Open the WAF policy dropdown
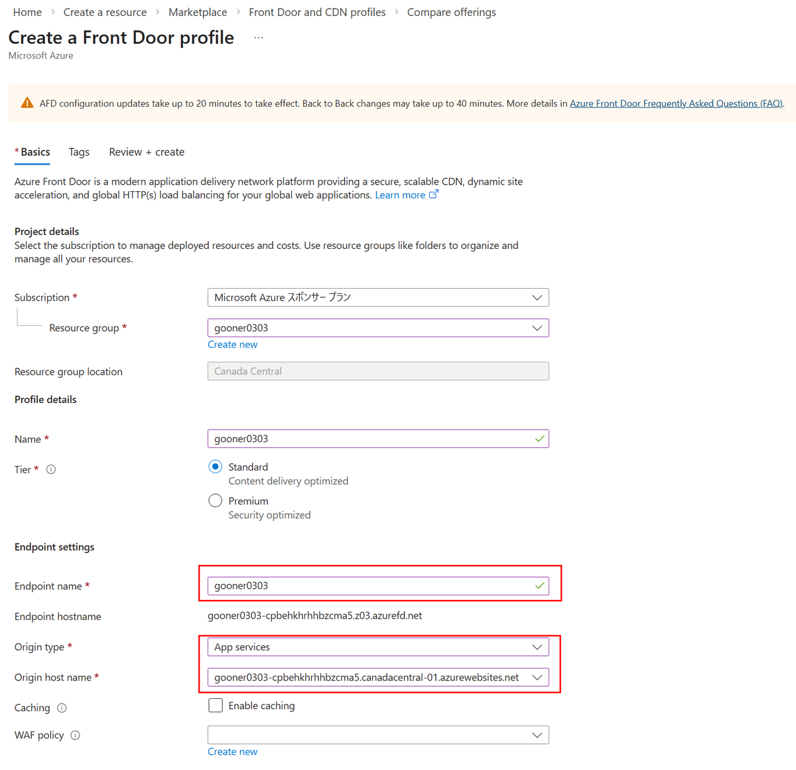This screenshot has width=796, height=770. (378, 735)
